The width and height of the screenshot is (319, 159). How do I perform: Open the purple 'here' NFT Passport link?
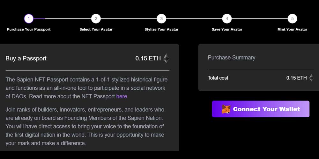[x=122, y=96]
